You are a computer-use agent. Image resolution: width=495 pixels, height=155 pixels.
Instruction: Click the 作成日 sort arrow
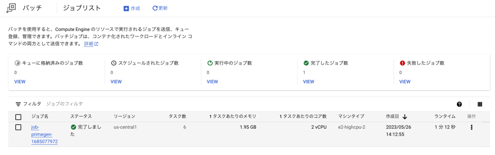405,117
